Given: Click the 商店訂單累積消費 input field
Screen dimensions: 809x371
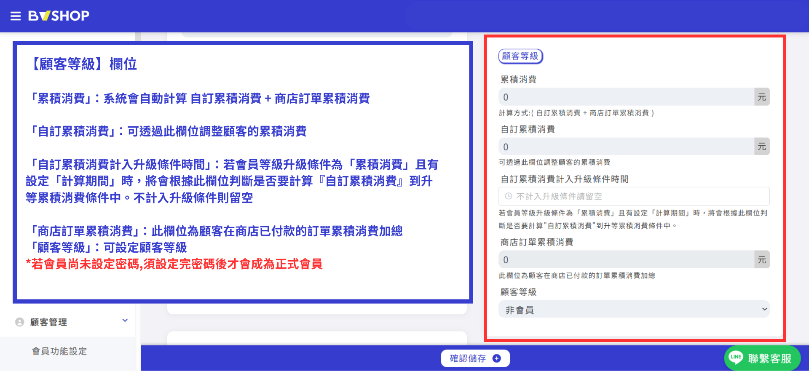Looking at the screenshot, I should pyautogui.click(x=626, y=259).
